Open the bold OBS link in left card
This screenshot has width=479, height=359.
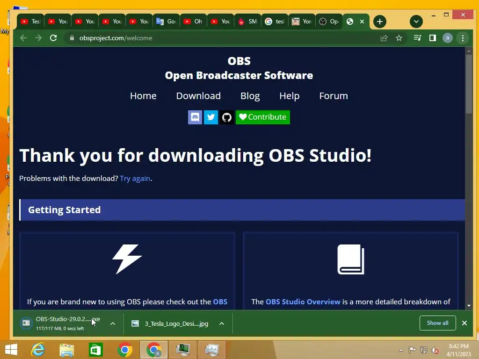click(x=220, y=302)
